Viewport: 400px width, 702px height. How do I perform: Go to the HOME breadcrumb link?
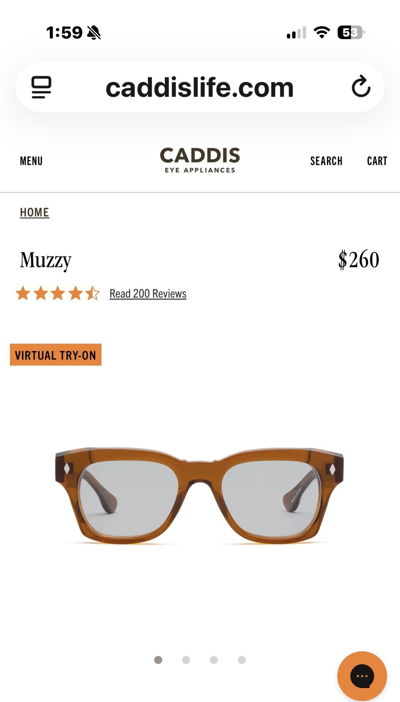34,212
